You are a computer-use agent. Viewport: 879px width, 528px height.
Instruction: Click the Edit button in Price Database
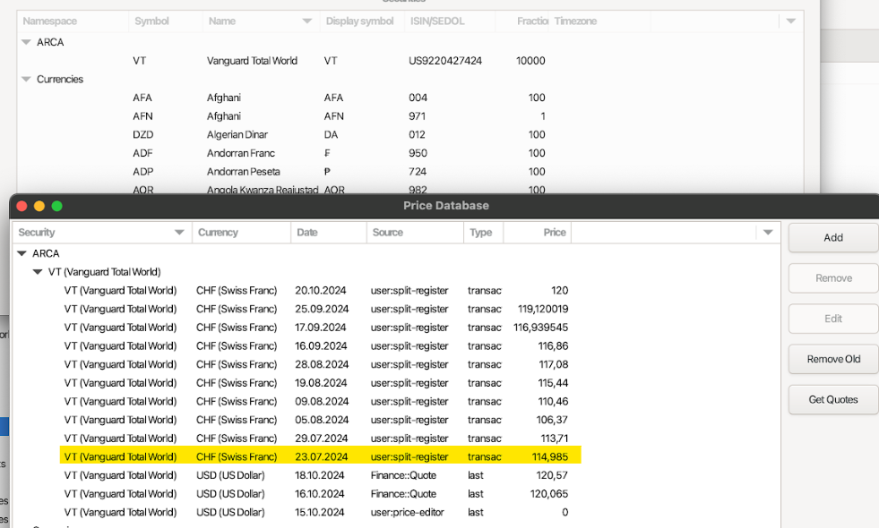(x=833, y=319)
